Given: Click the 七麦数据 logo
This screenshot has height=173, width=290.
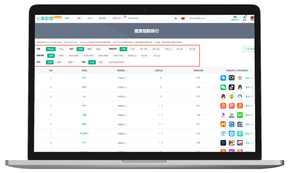Looking at the screenshot, I should click(45, 18).
